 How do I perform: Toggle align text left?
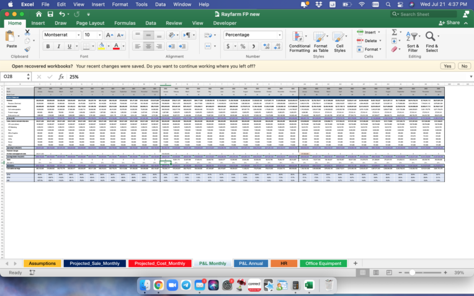point(138,46)
